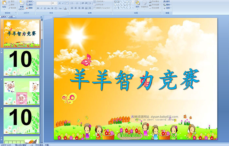Click the Paste (粘贴) icon
Screen dimensions: 229x146
tap(4, 4)
